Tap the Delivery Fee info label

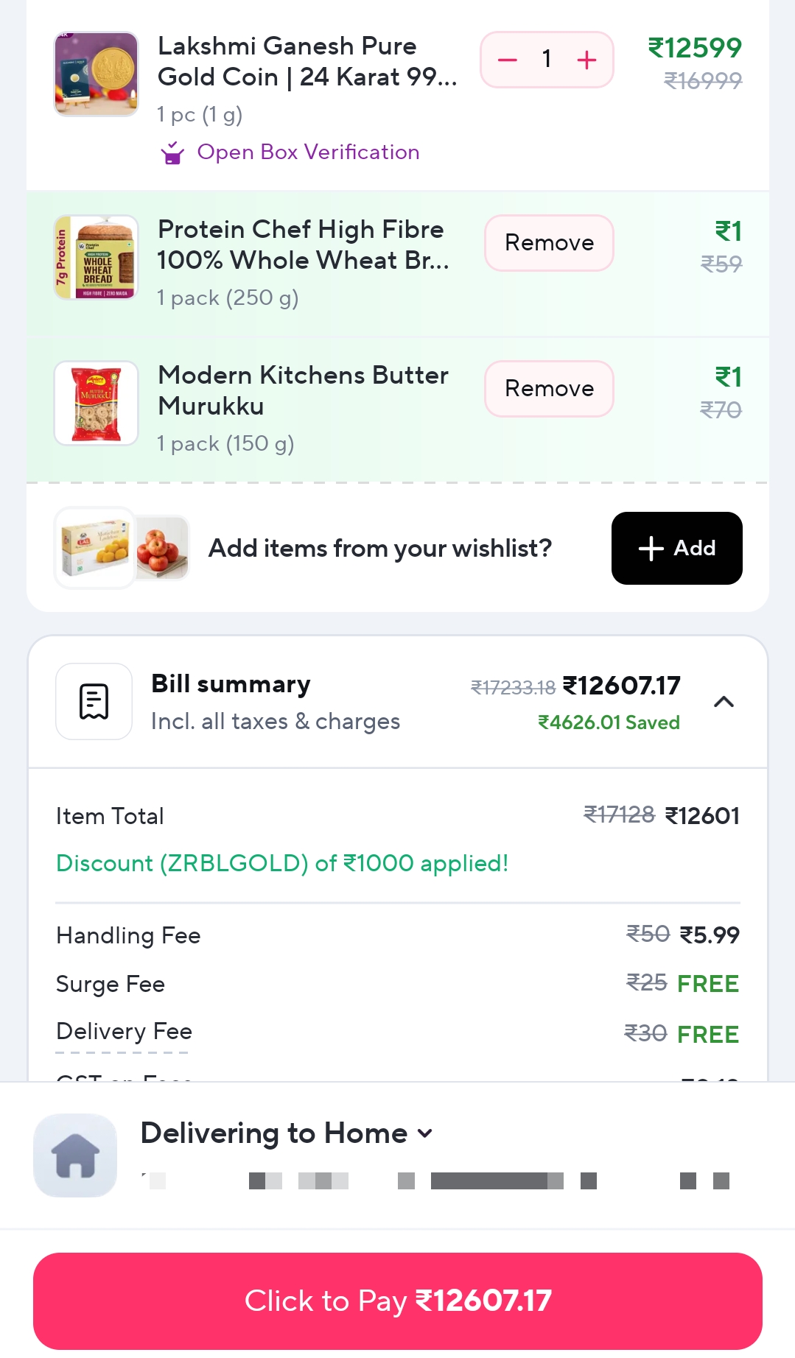pos(124,1032)
